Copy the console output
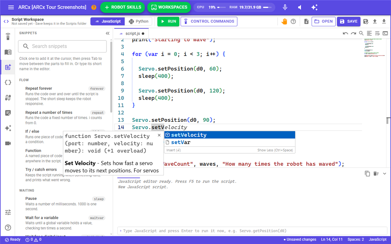This screenshot has height=244, width=391. pyautogui.click(x=367, y=173)
